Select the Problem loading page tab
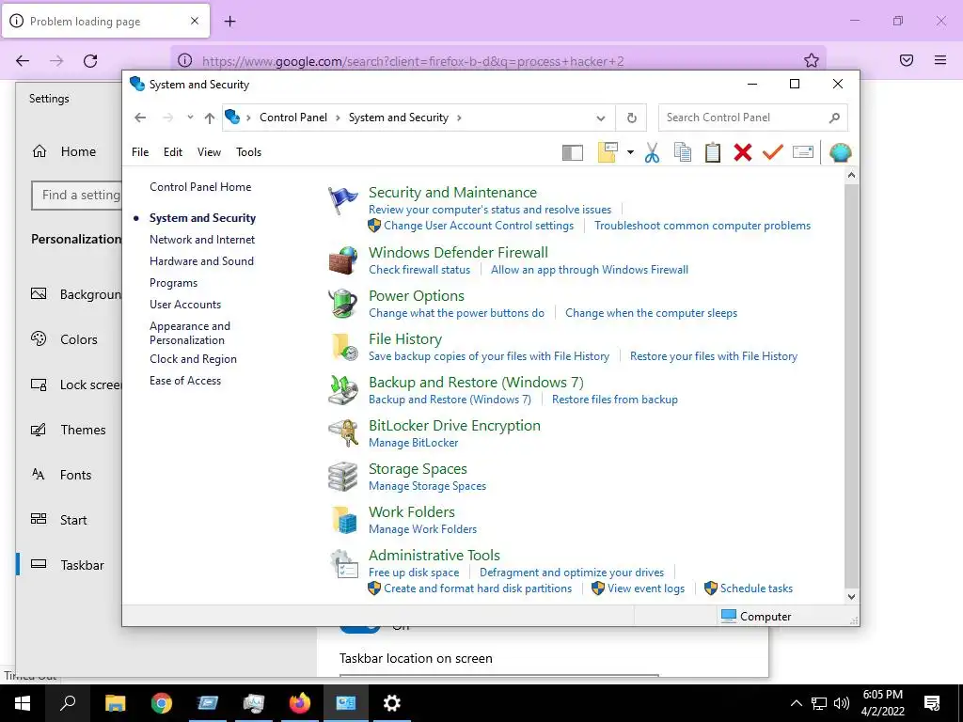Viewport: 963px width, 722px height. (106, 22)
